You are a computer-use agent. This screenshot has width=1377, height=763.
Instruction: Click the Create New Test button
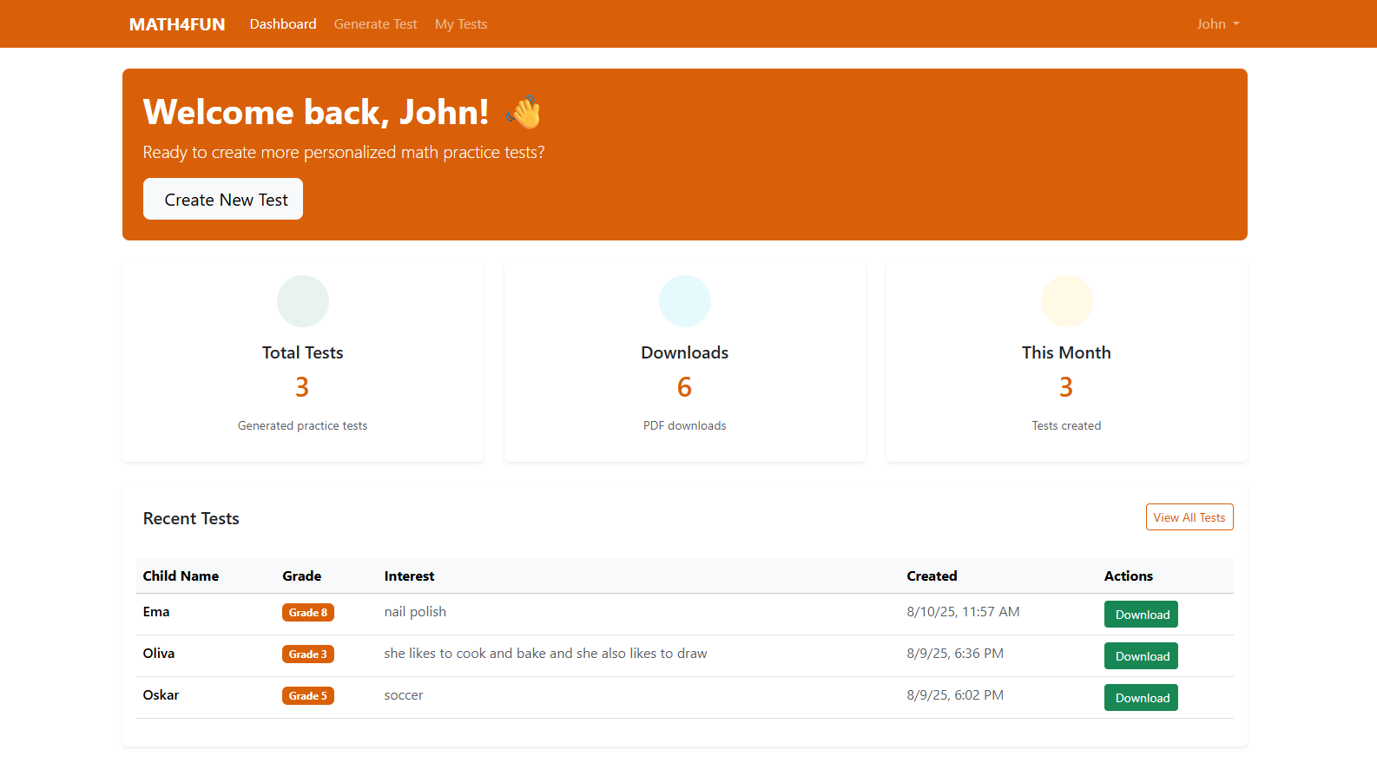point(223,199)
